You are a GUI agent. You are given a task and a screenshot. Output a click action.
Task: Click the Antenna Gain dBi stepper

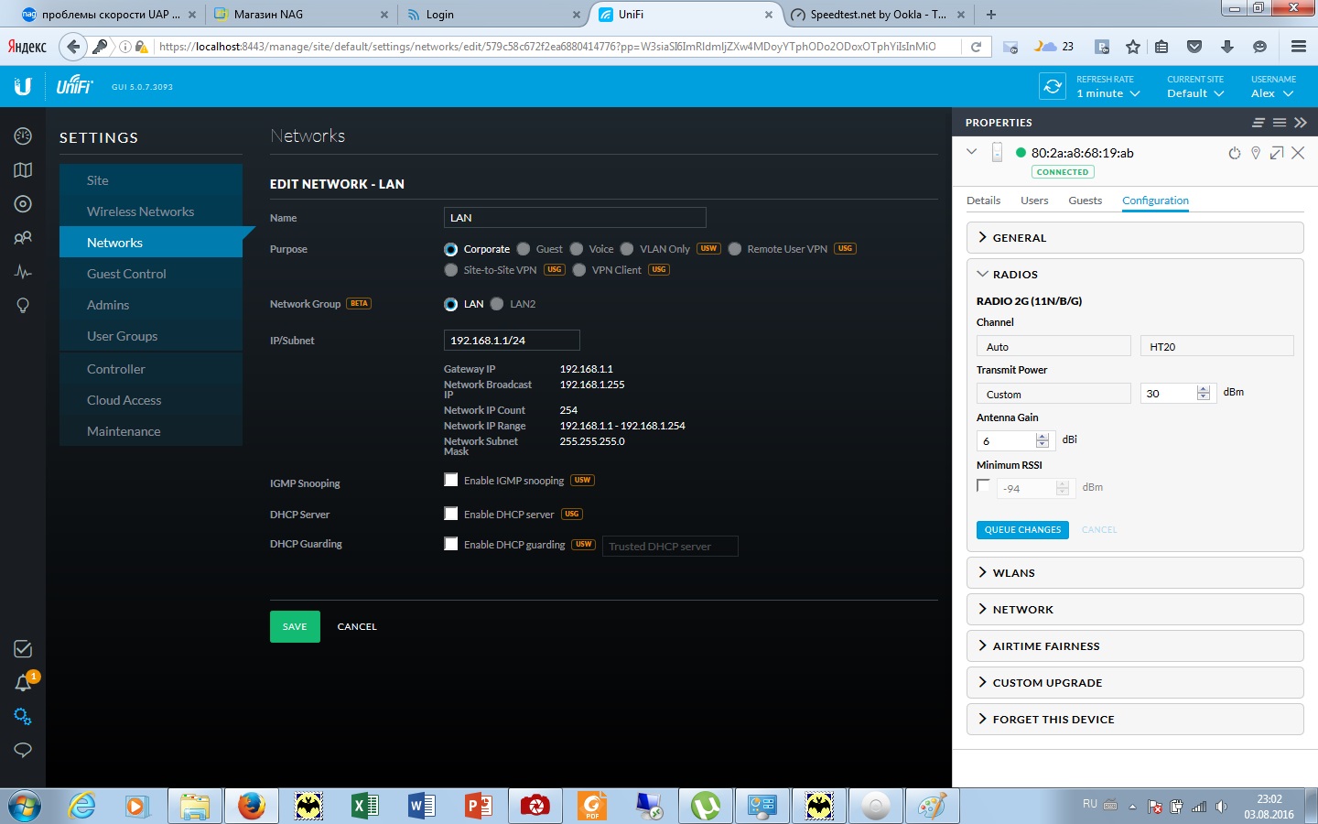1043,440
